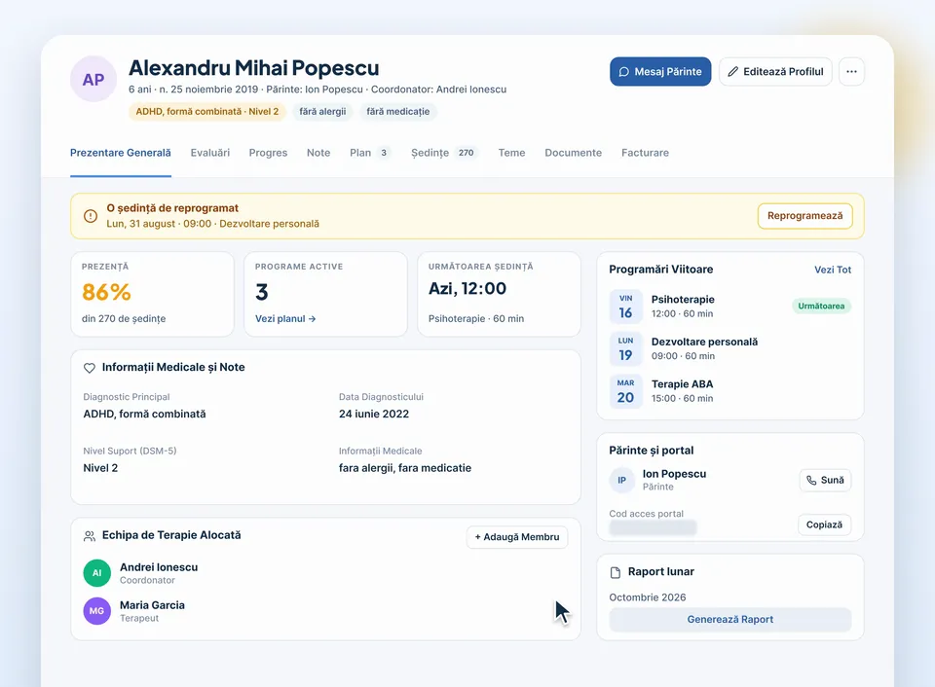Click the warning icon in the reschedule banner
Viewport: 935px width, 687px height.
point(91,216)
